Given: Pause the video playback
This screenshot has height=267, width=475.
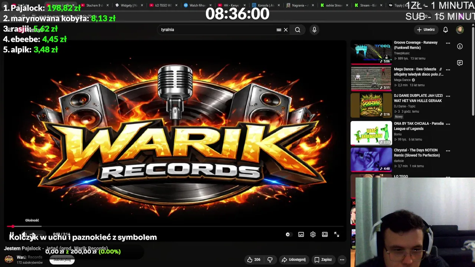Looking at the screenshot, I should [12, 234].
